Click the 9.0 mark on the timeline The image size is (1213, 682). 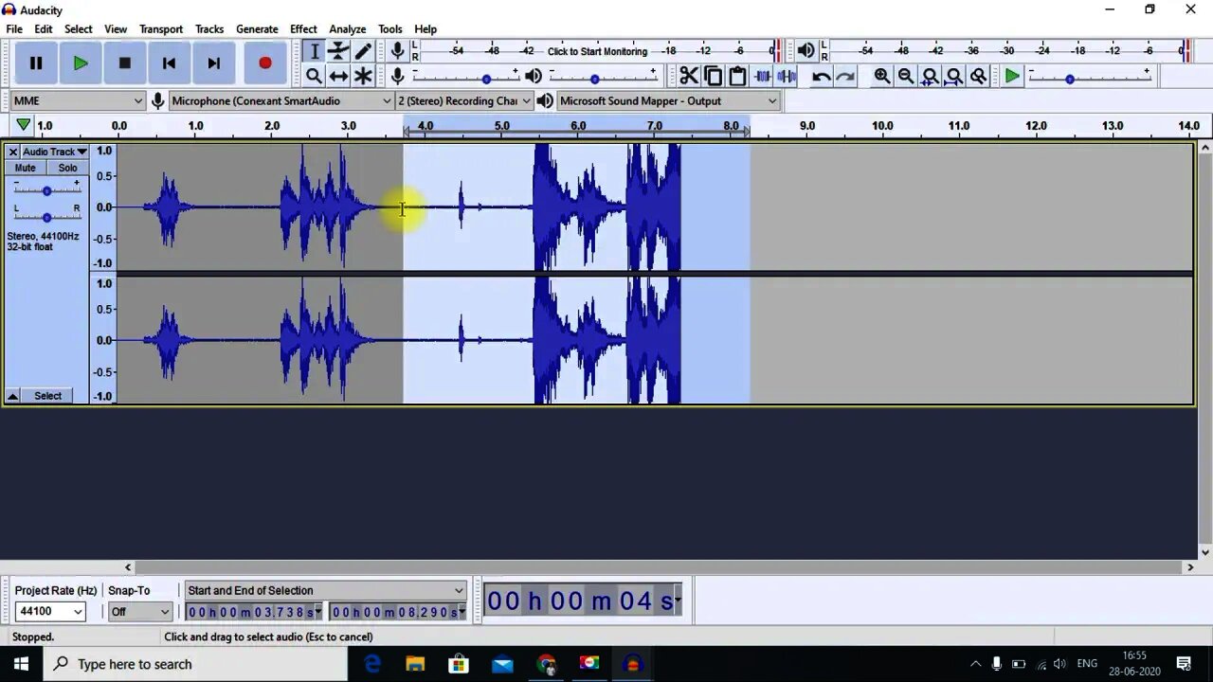[x=806, y=125]
